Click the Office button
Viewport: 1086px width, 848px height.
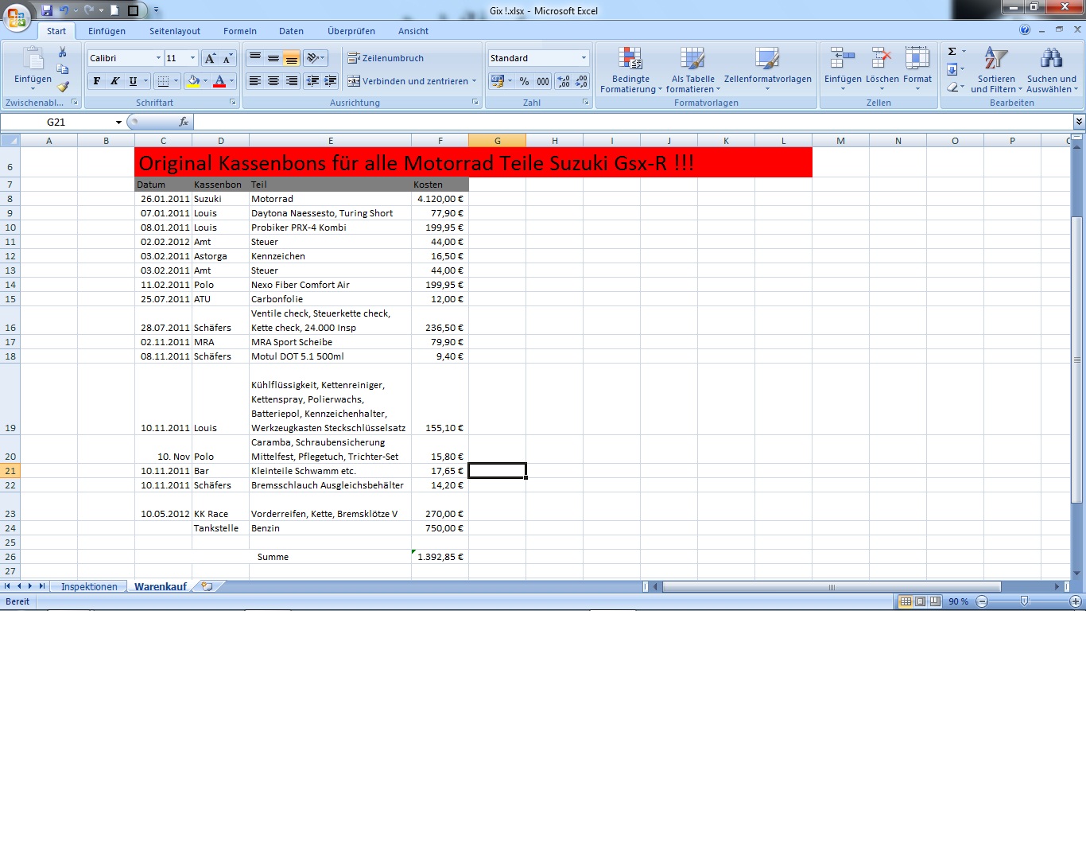(x=17, y=17)
